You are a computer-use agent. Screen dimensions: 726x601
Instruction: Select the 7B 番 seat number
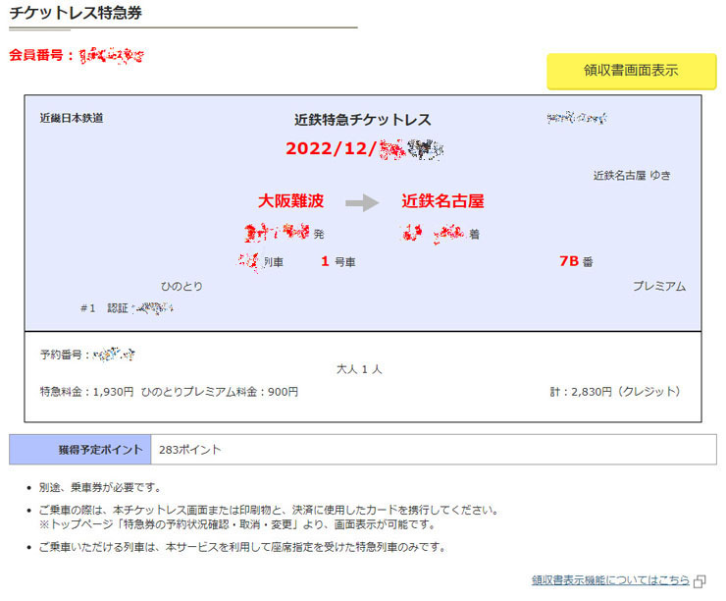tap(576, 261)
